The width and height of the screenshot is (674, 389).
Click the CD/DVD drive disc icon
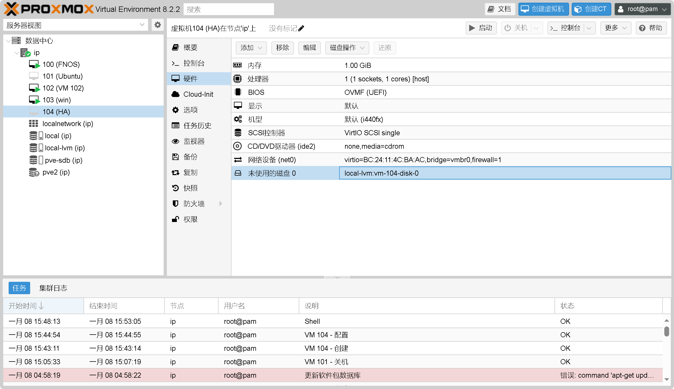coord(237,146)
